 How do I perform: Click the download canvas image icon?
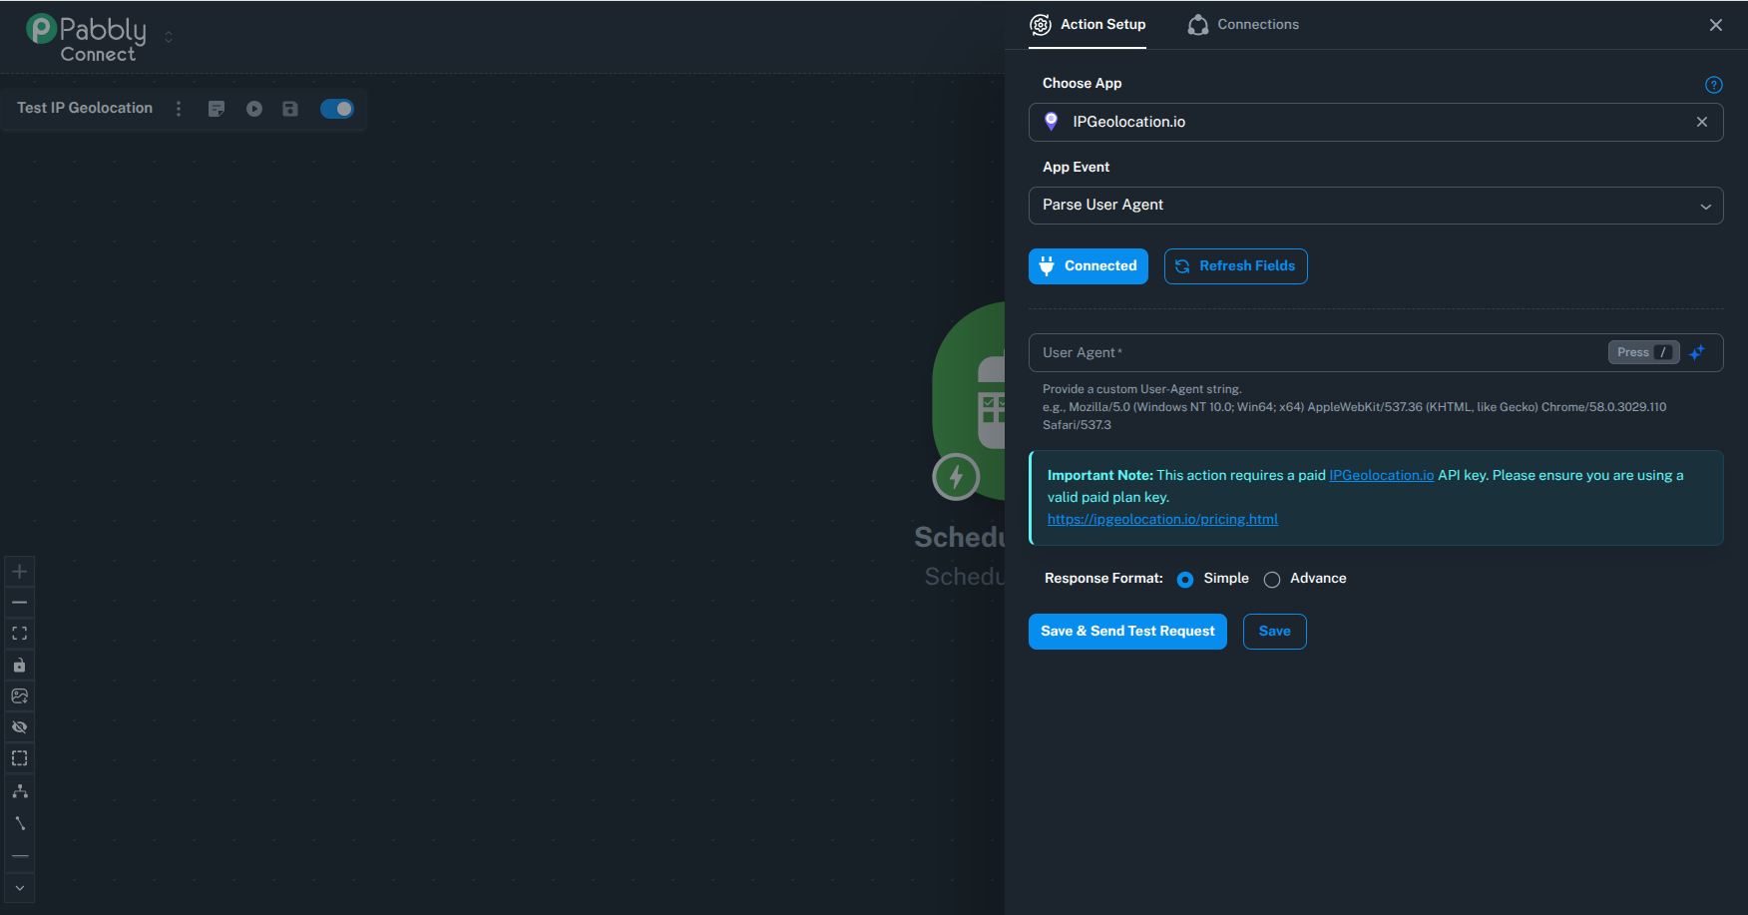tap(19, 696)
